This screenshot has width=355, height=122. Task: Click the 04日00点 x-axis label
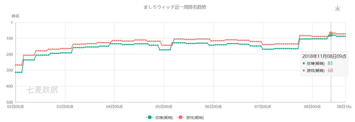click(114, 107)
